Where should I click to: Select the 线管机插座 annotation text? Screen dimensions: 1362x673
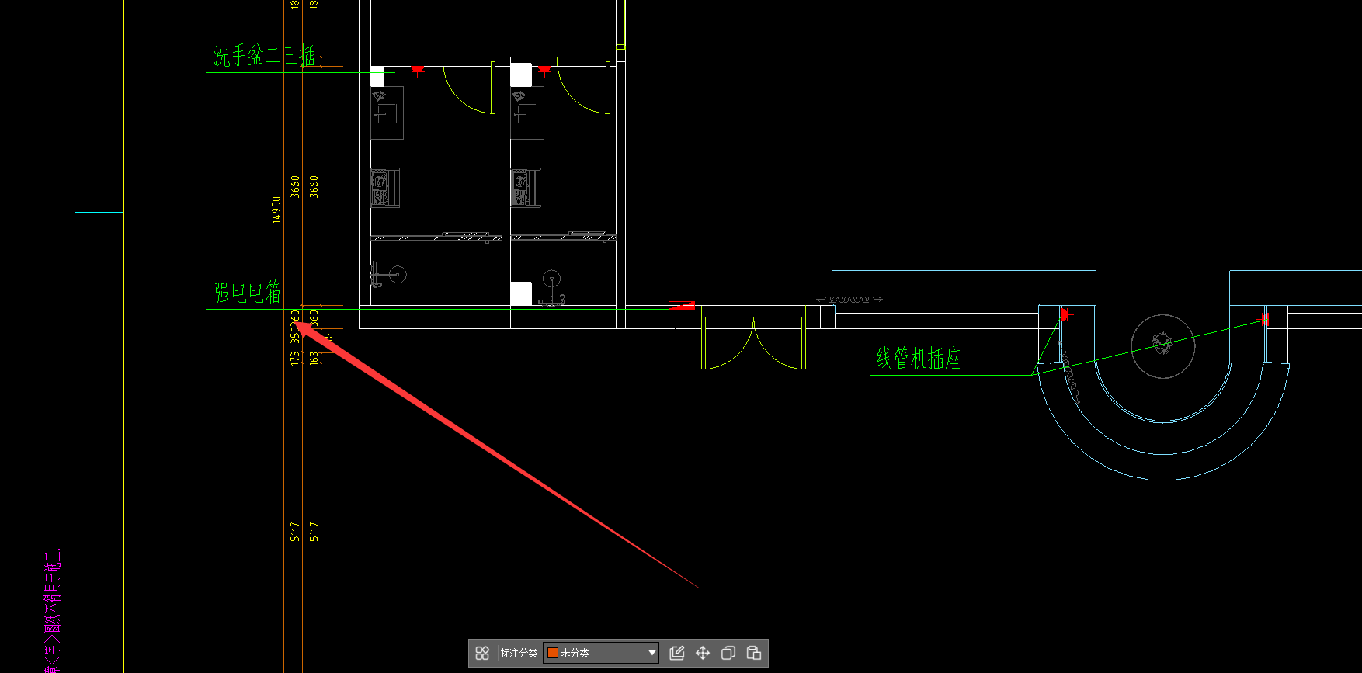point(919,359)
